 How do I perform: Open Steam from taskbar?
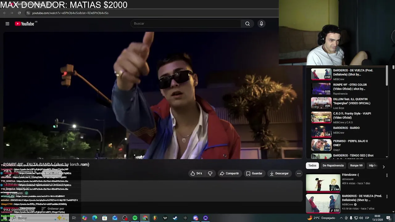click(175, 218)
